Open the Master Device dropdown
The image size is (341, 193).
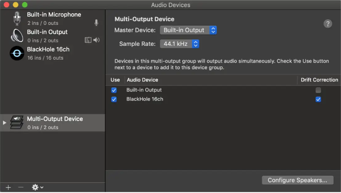tap(188, 30)
